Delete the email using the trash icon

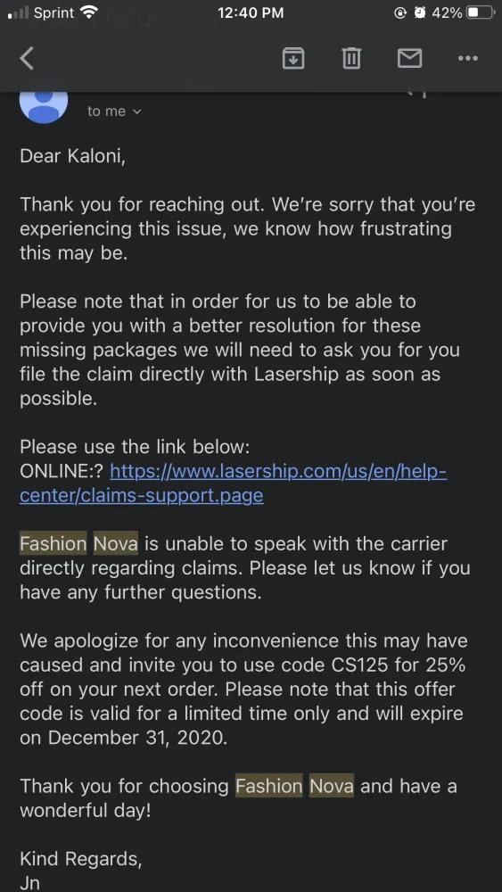(x=351, y=58)
